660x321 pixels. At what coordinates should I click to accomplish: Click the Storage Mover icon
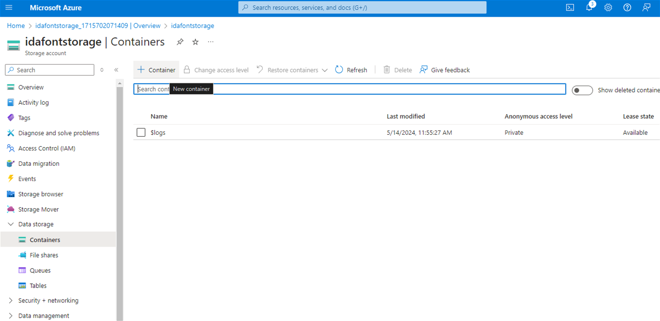click(10, 209)
